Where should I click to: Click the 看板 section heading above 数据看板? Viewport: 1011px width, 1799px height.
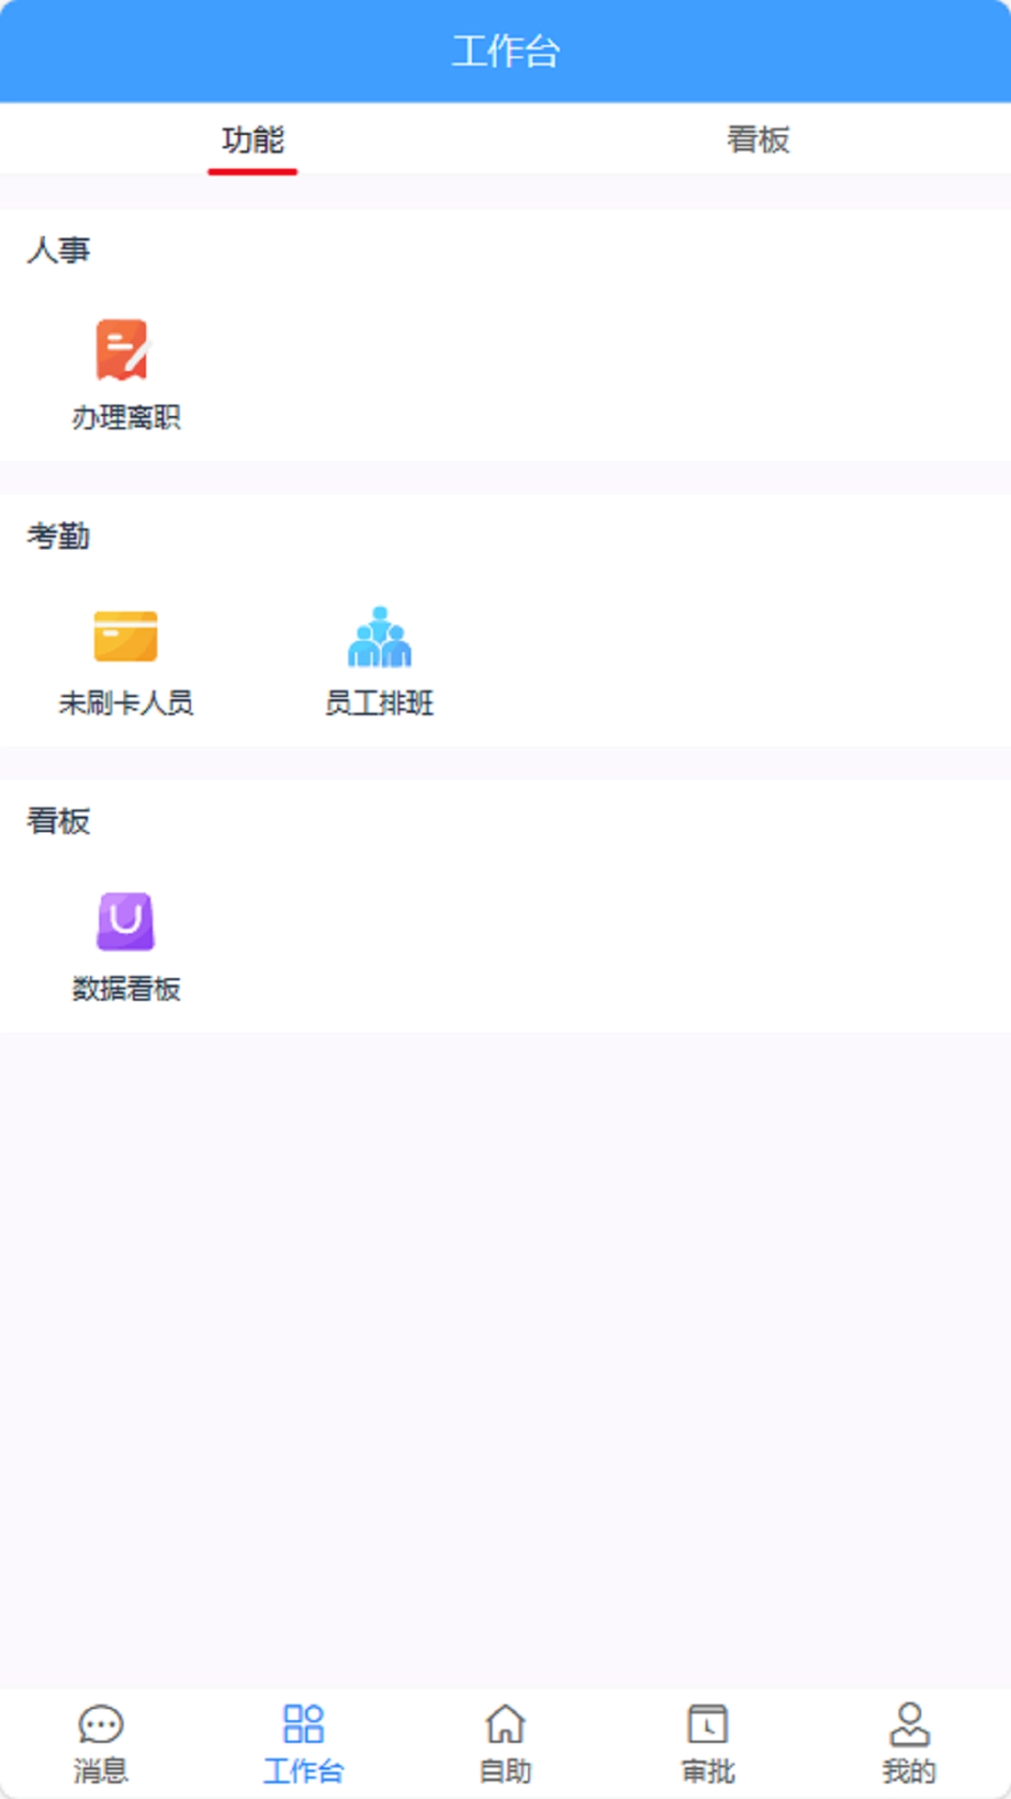coord(58,821)
